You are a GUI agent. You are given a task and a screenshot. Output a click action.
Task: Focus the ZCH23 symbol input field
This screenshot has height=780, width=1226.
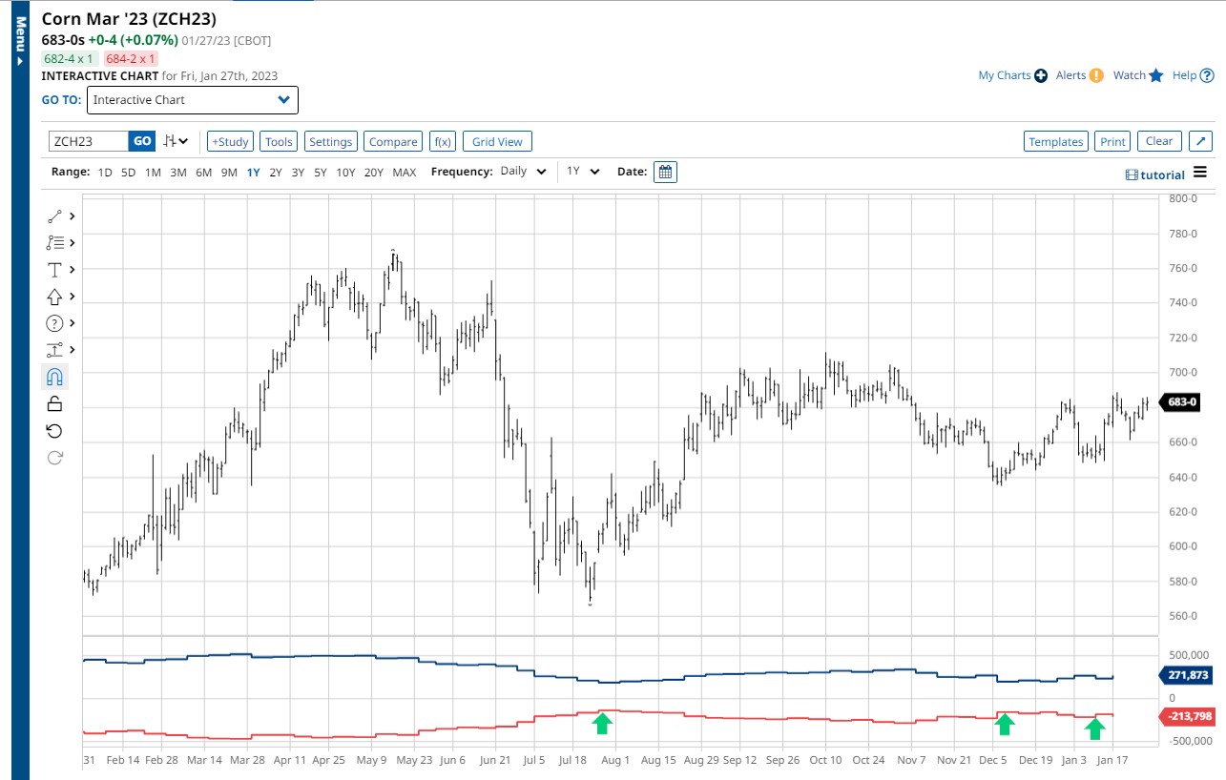pos(89,141)
